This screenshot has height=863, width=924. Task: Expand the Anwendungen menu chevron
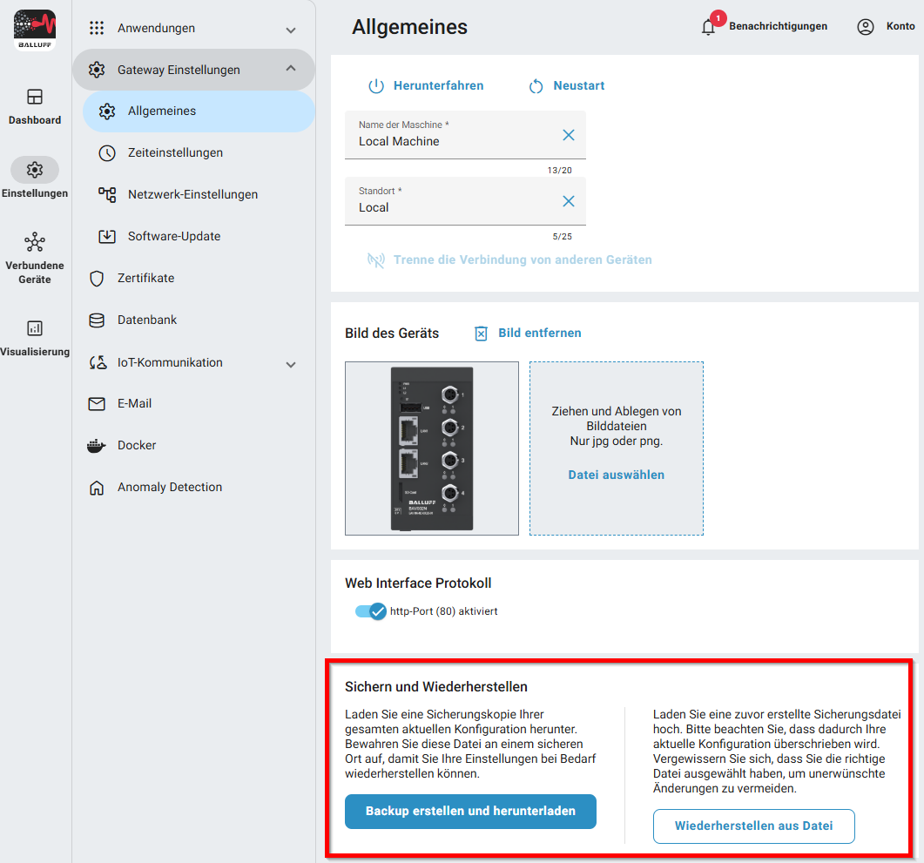coord(291,30)
